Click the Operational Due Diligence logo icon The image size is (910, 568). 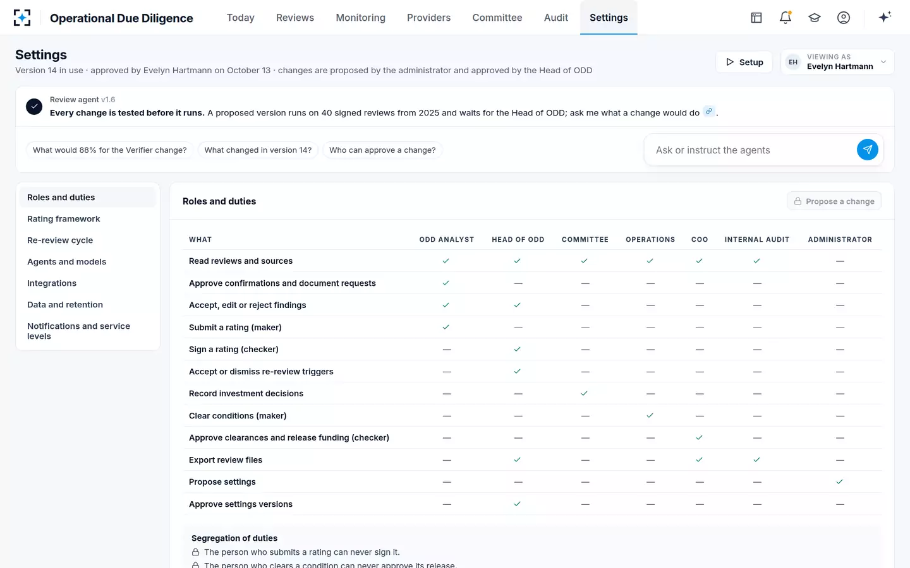click(x=22, y=18)
